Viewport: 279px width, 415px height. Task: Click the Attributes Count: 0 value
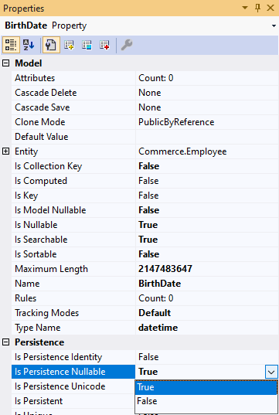pos(206,78)
